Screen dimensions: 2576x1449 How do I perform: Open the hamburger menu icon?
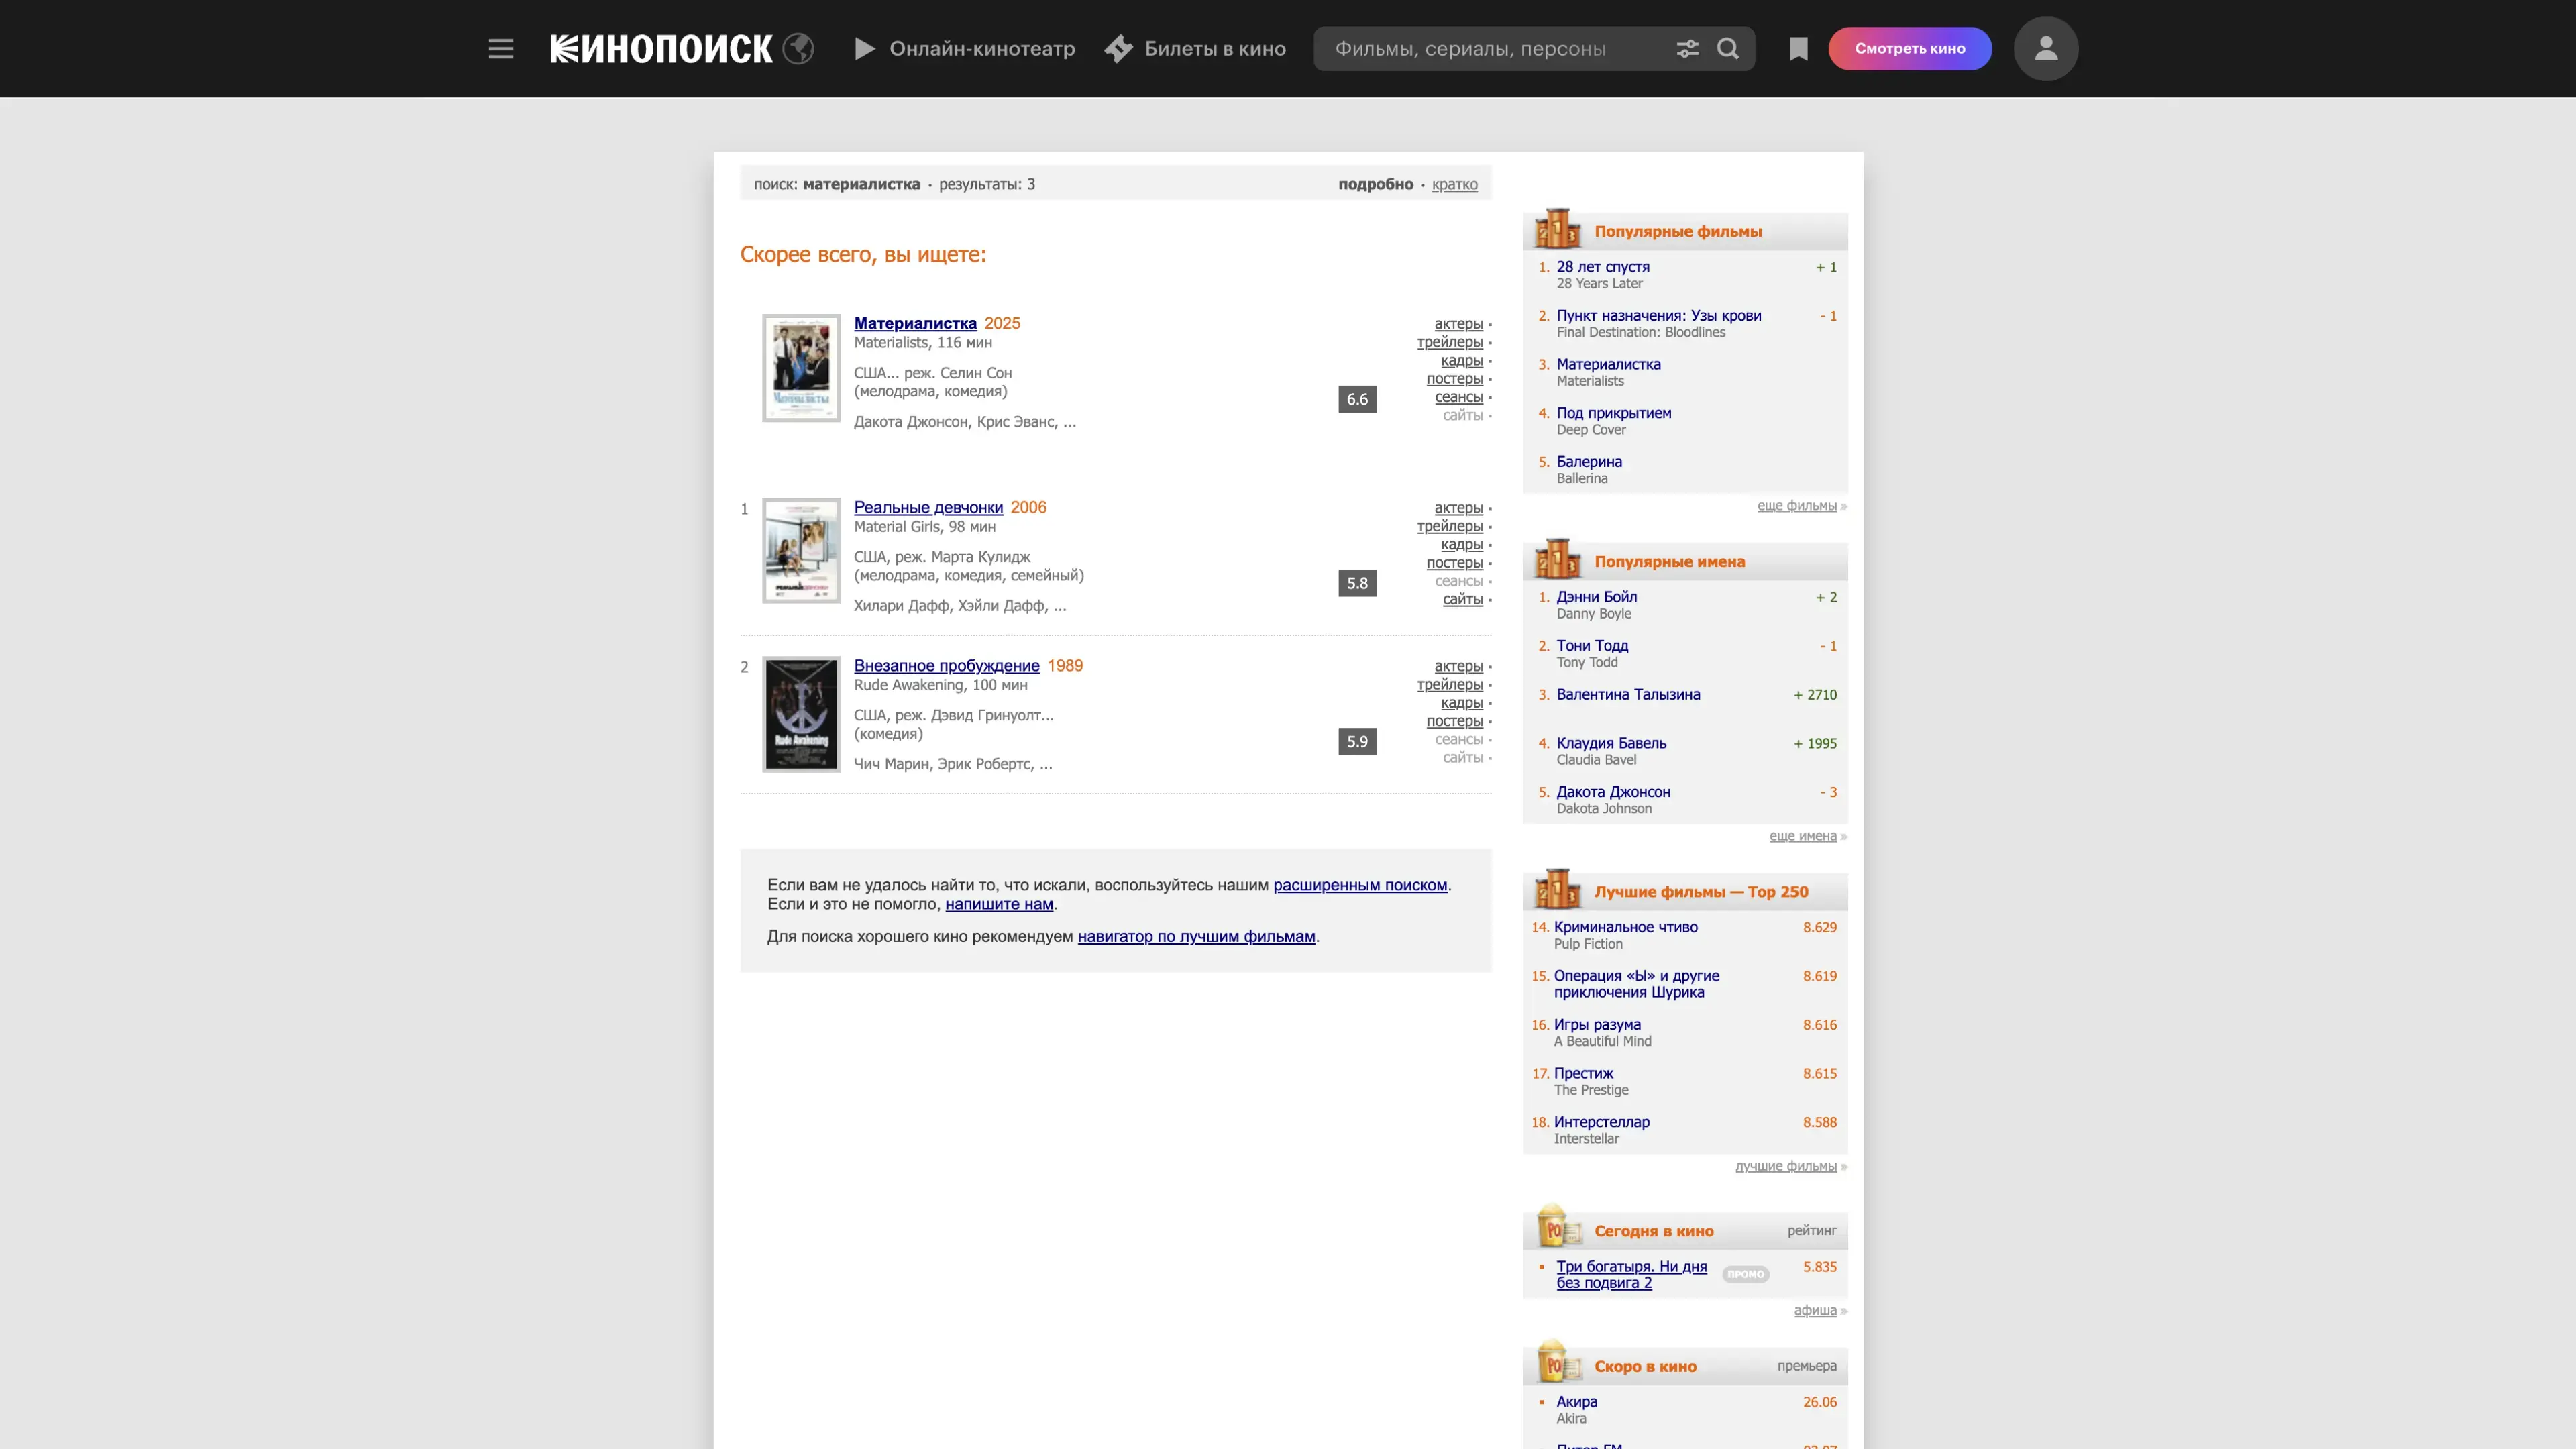tap(501, 48)
